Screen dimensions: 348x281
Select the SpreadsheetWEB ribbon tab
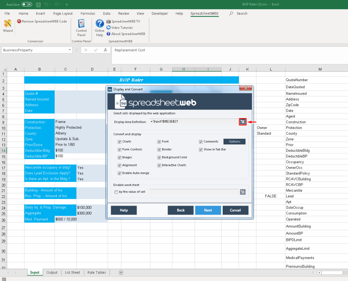click(204, 14)
